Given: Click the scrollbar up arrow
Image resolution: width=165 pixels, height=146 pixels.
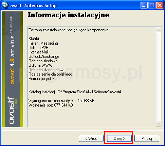Looking at the screenshot, I should click(x=158, y=30).
